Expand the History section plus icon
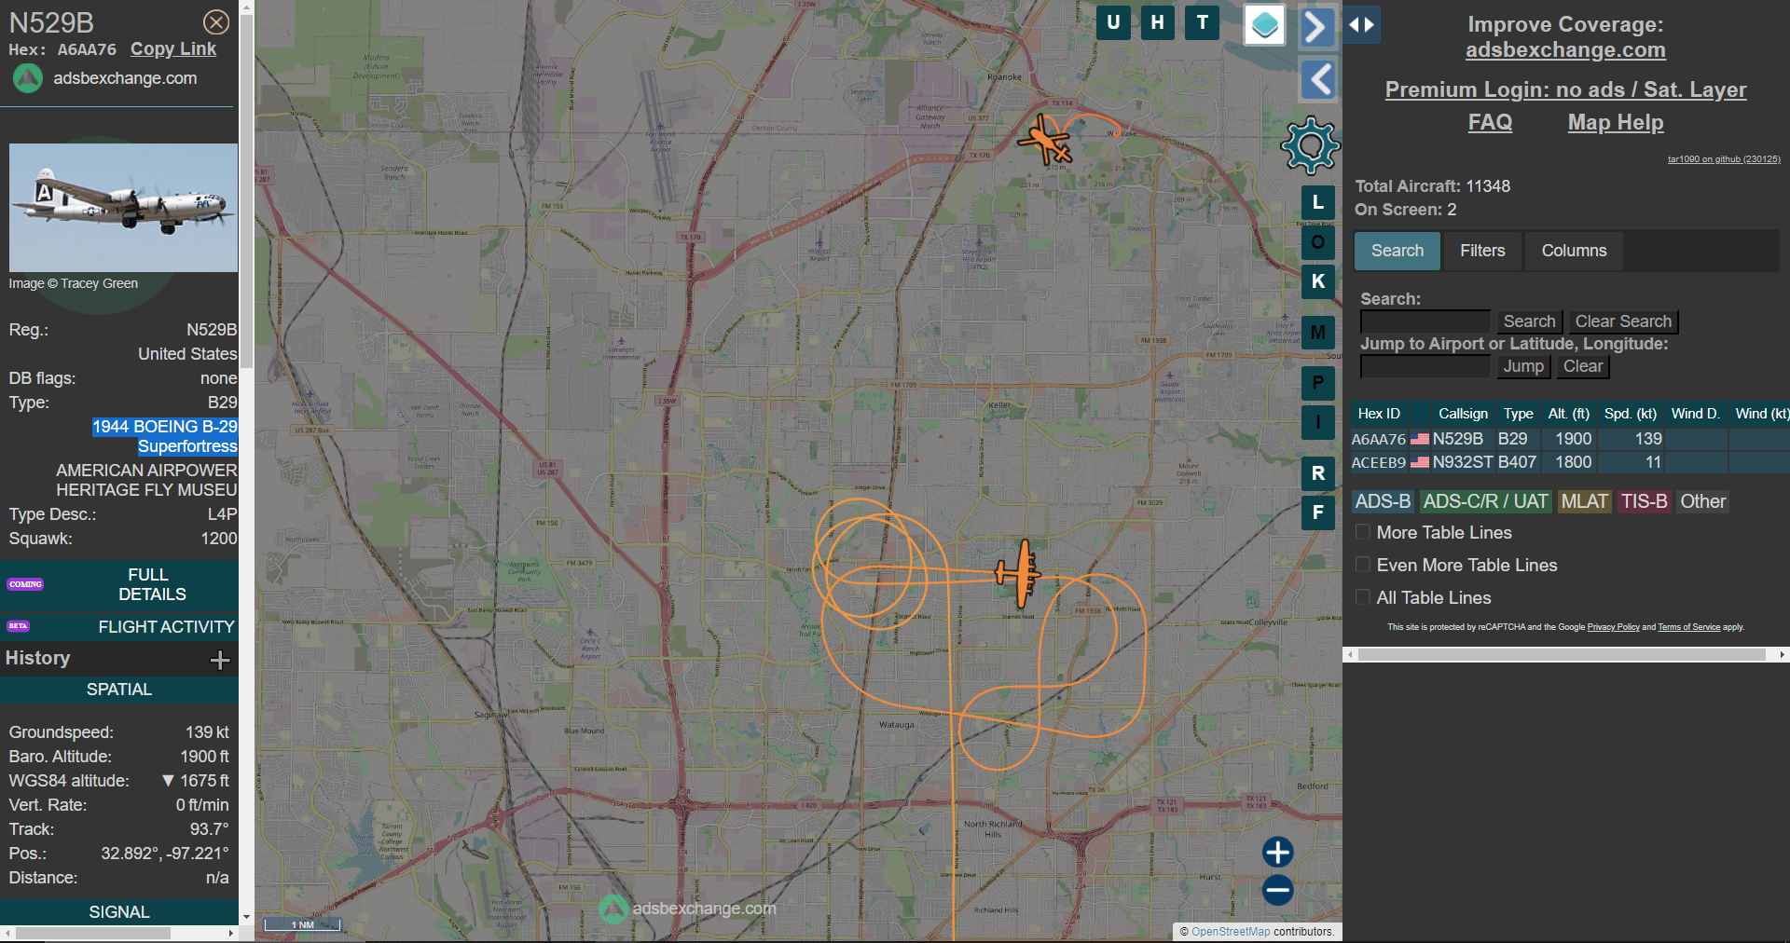The width and height of the screenshot is (1790, 943). click(220, 660)
